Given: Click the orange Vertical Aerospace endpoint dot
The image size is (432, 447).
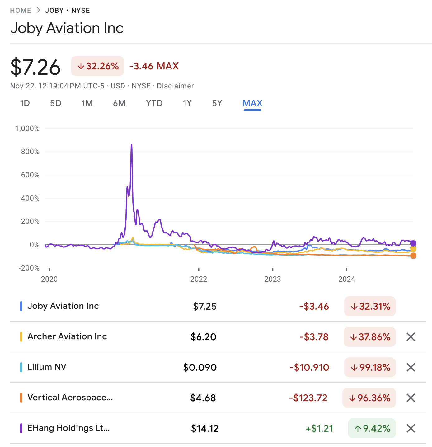Looking at the screenshot, I should pyautogui.click(x=413, y=256).
